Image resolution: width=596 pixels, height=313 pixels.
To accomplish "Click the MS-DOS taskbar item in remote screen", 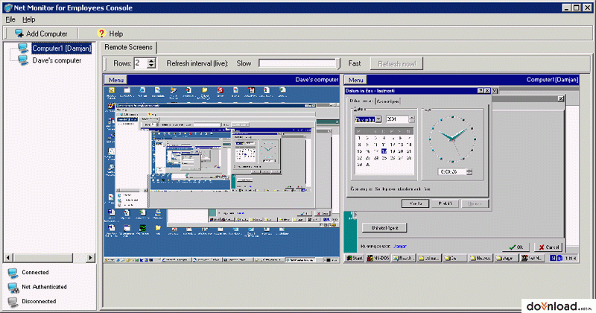I will click(378, 259).
